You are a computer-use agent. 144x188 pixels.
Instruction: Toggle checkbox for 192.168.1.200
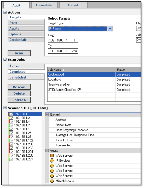(x=11, y=144)
